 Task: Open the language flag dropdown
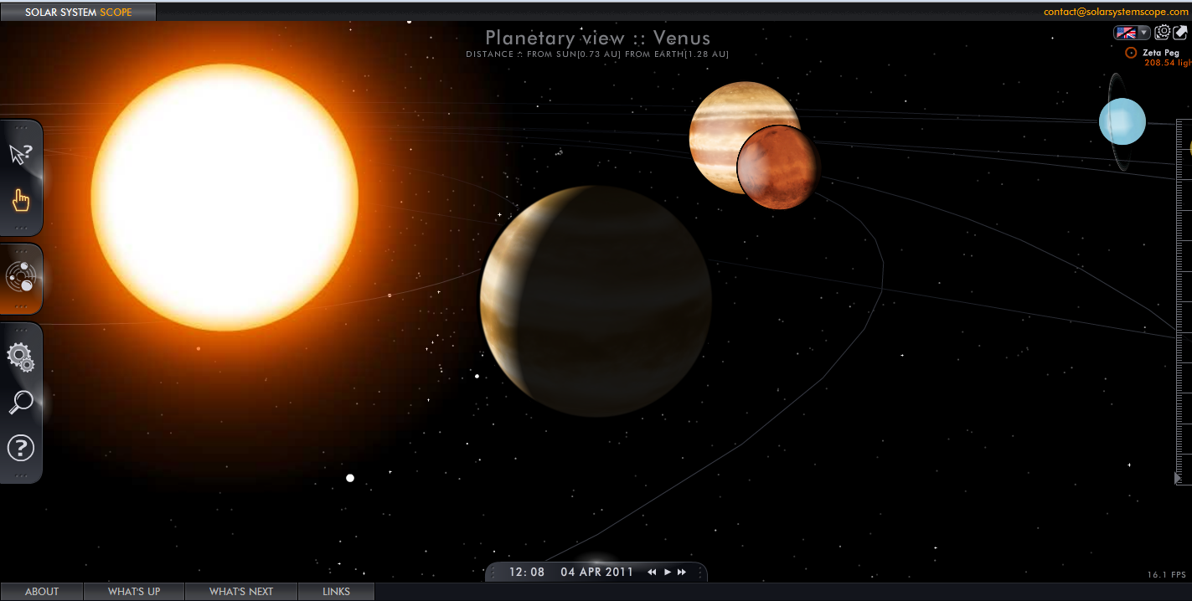[x=1132, y=32]
